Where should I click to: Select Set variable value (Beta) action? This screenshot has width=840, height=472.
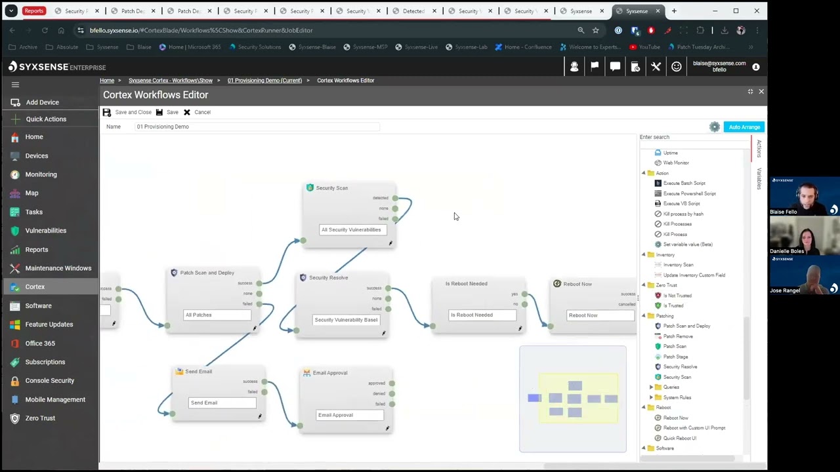[x=688, y=245]
